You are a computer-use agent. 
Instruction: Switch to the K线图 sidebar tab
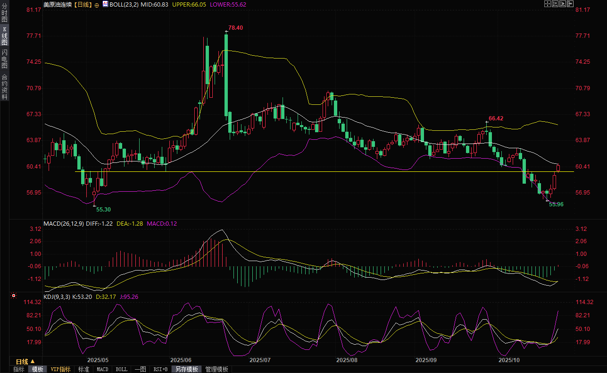coord(5,36)
